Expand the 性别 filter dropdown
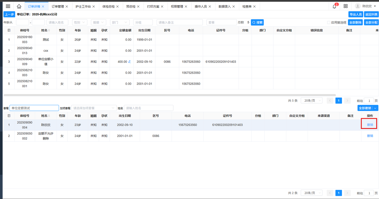The image size is (379, 199). tap(80, 22)
